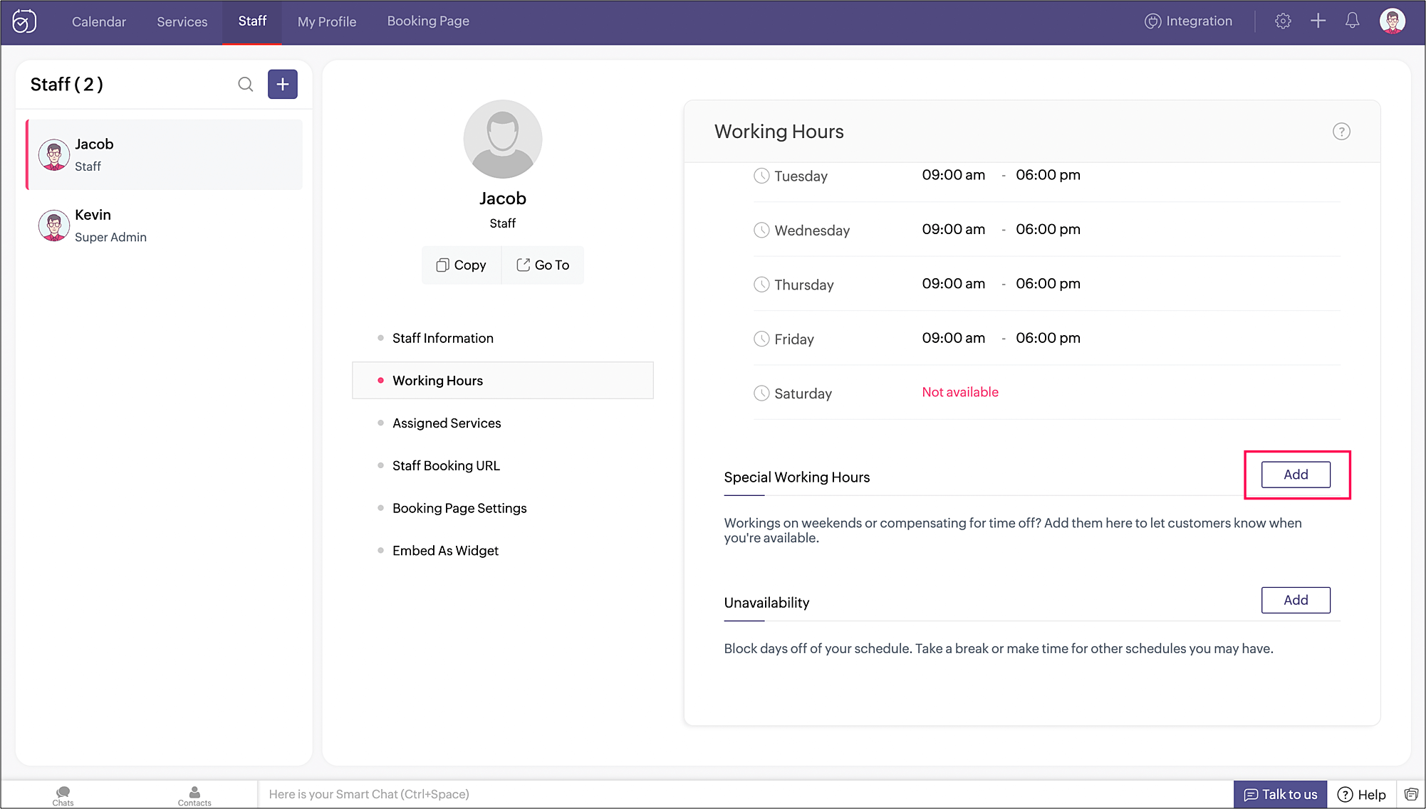Open the notifications bell
1426x809 pixels.
(x=1352, y=21)
